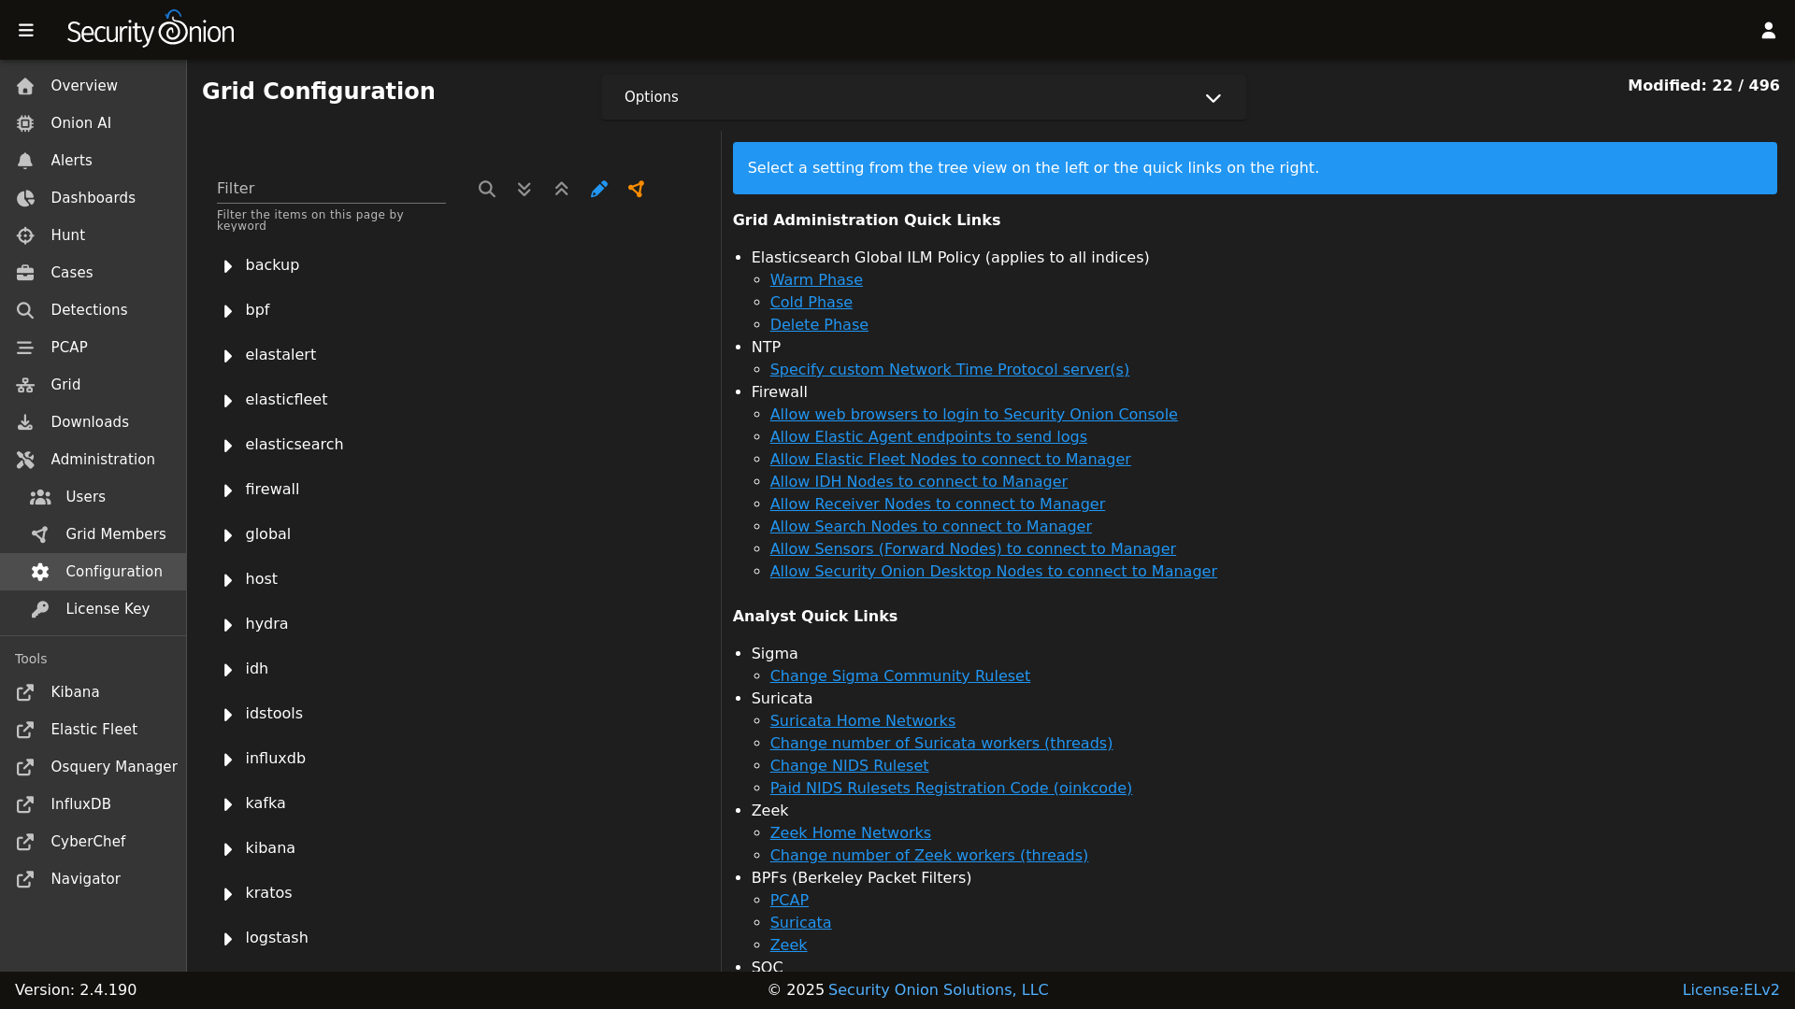Select the Hunt crosshair icon in sidebar
The width and height of the screenshot is (1795, 1009).
[x=25, y=235]
